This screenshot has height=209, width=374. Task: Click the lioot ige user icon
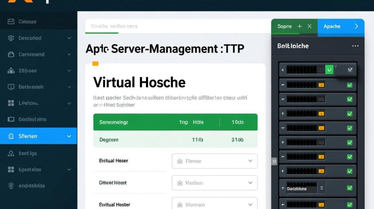pyautogui.click(x=11, y=153)
